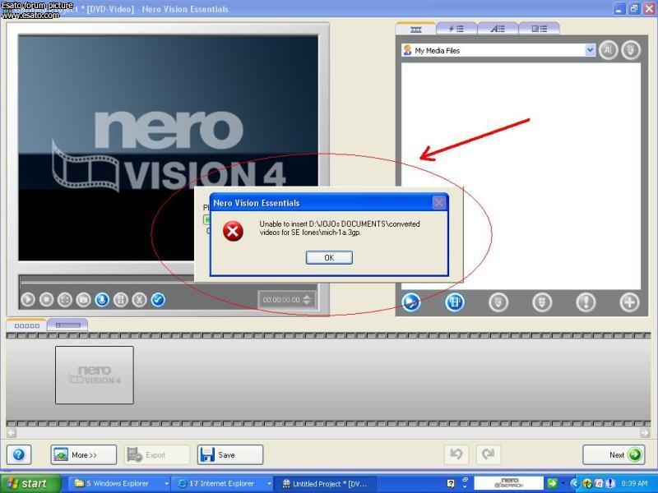Image resolution: width=658 pixels, height=493 pixels.
Task: Redo the last action
Action: [x=488, y=454]
